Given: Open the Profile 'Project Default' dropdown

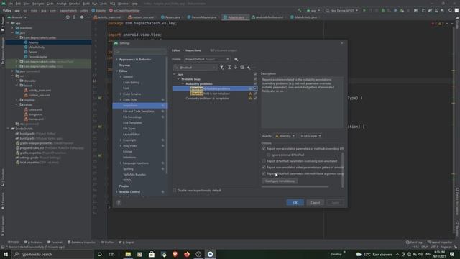Looking at the screenshot, I should tap(207, 59).
